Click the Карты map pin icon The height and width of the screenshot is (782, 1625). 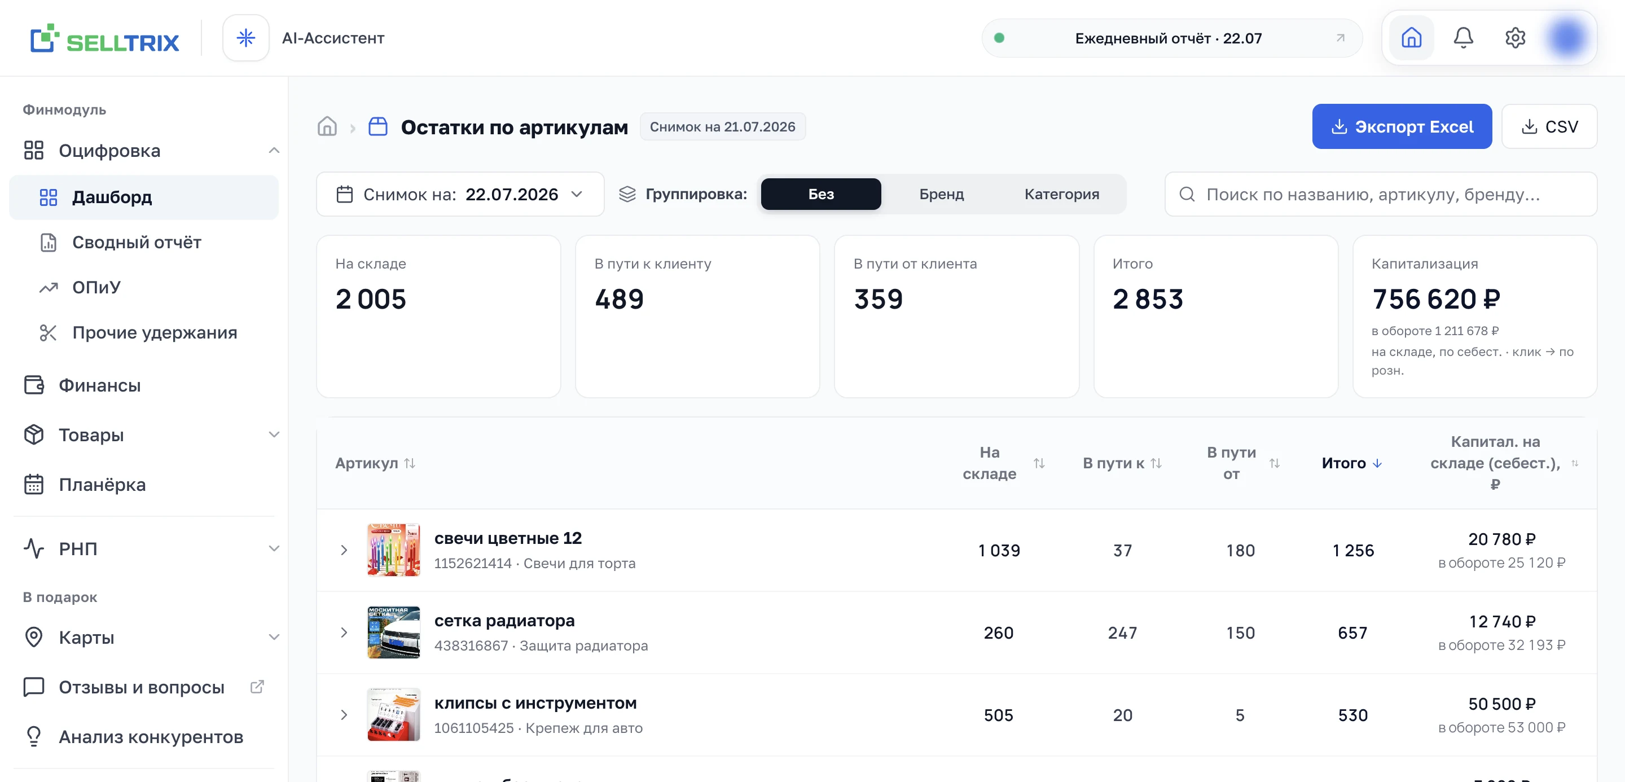click(x=34, y=637)
